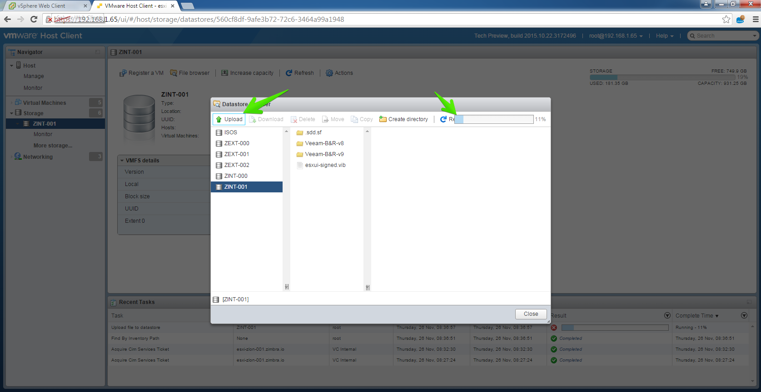Collapse the Host tree node
Screen dimensions: 761x392
point(12,66)
